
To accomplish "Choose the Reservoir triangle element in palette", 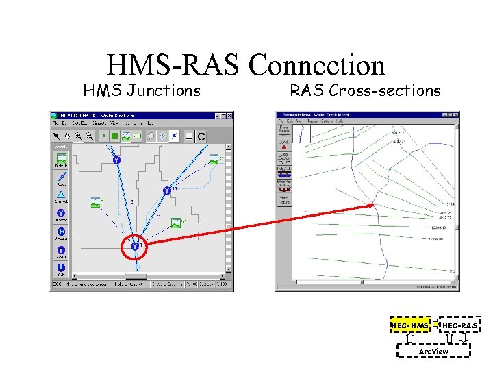I will [x=61, y=197].
